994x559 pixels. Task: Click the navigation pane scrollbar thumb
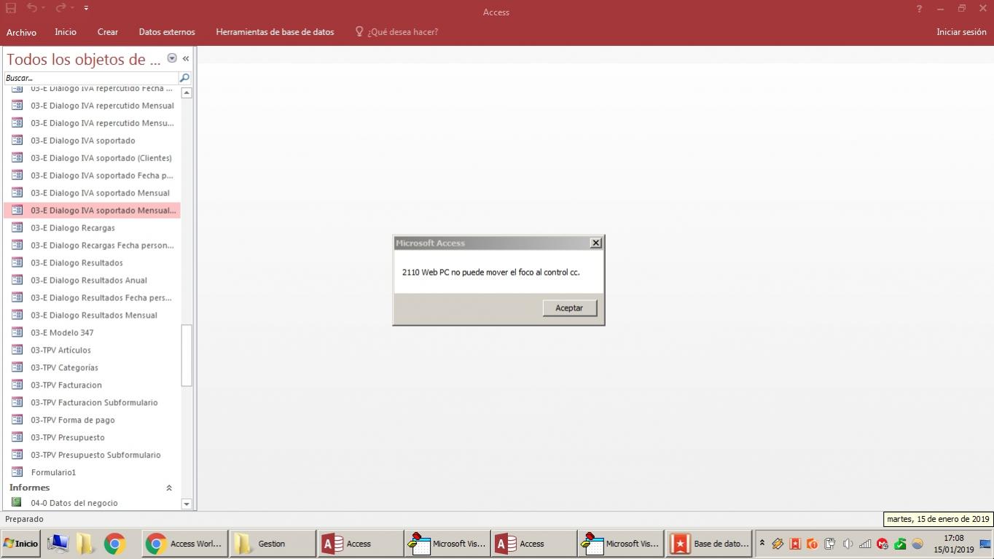pos(187,355)
